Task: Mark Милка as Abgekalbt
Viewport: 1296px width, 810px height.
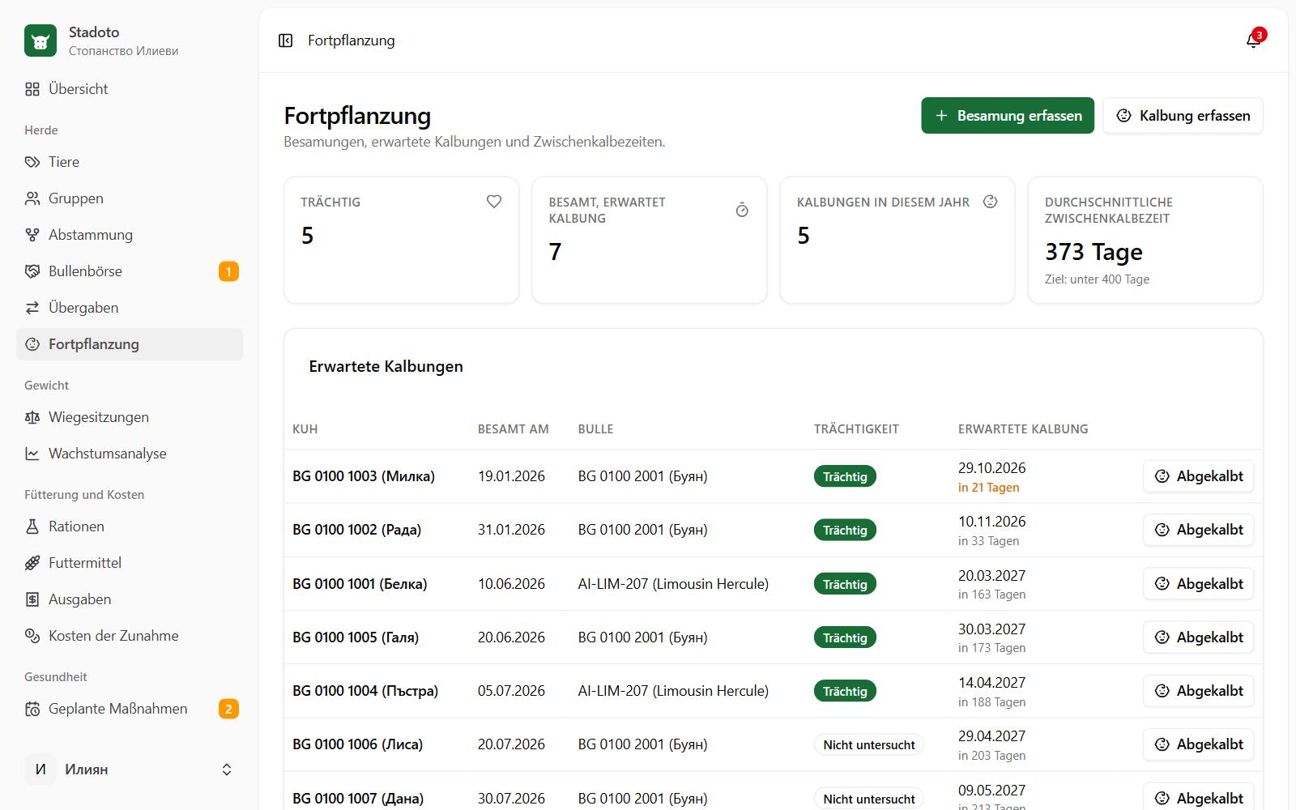Action: 1199,476
